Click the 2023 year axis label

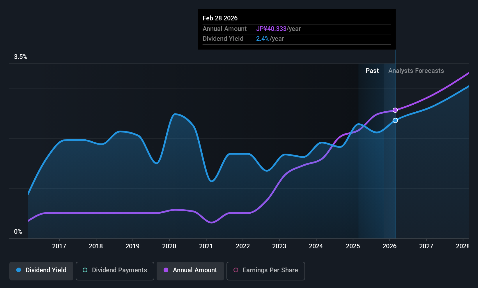click(x=279, y=246)
